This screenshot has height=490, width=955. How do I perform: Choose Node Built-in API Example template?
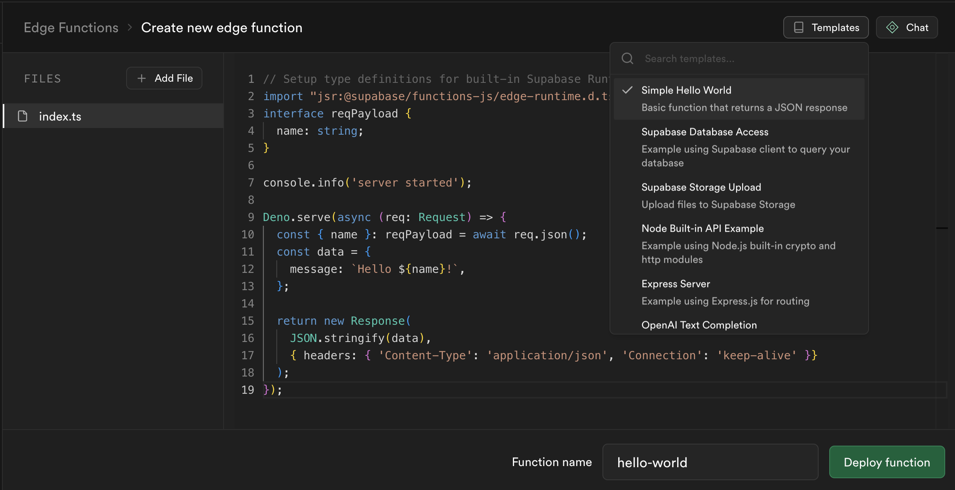739,244
